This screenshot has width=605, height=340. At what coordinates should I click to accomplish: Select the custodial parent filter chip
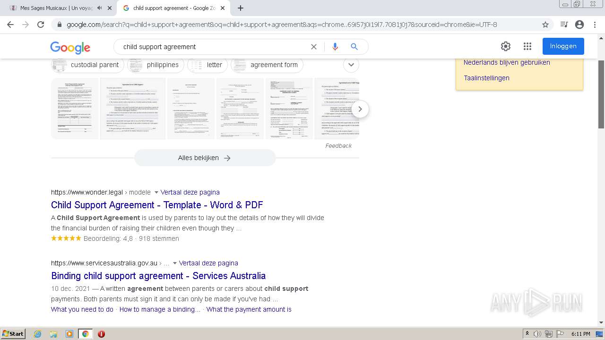click(87, 65)
